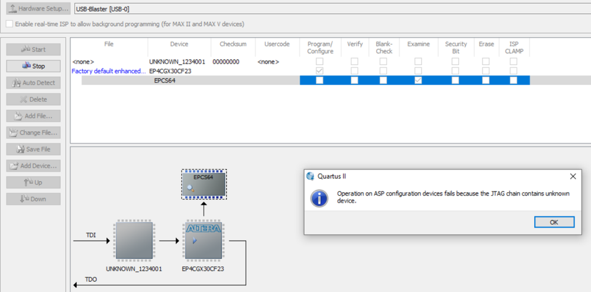The height and width of the screenshot is (292, 591).
Task: Click the blue play arrow on Altera chip
Action: (x=195, y=241)
